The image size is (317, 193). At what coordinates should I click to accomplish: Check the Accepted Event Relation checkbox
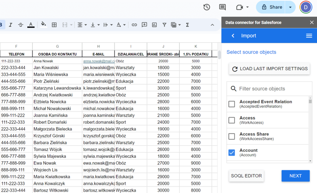coord(232,104)
